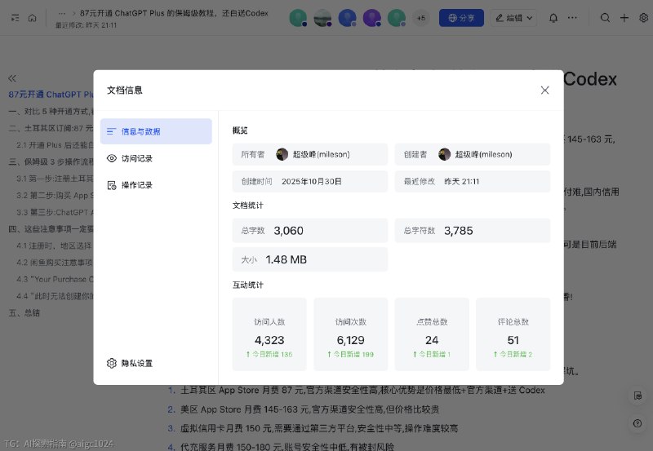
Task: Click the 访问记录 eye icon
Action: click(x=112, y=158)
